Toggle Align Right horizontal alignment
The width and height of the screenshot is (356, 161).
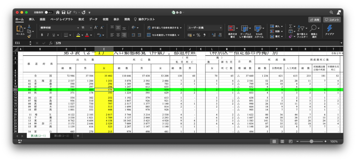point(124,35)
